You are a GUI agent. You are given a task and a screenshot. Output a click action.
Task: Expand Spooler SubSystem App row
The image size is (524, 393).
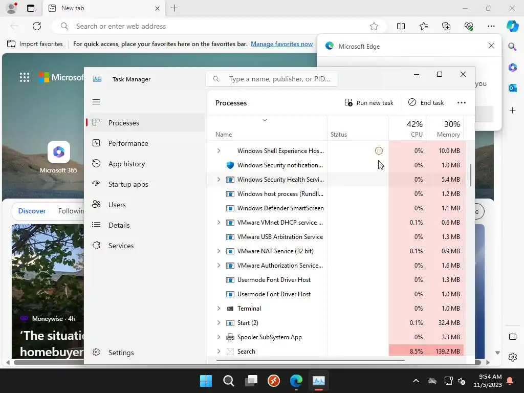[219, 337]
